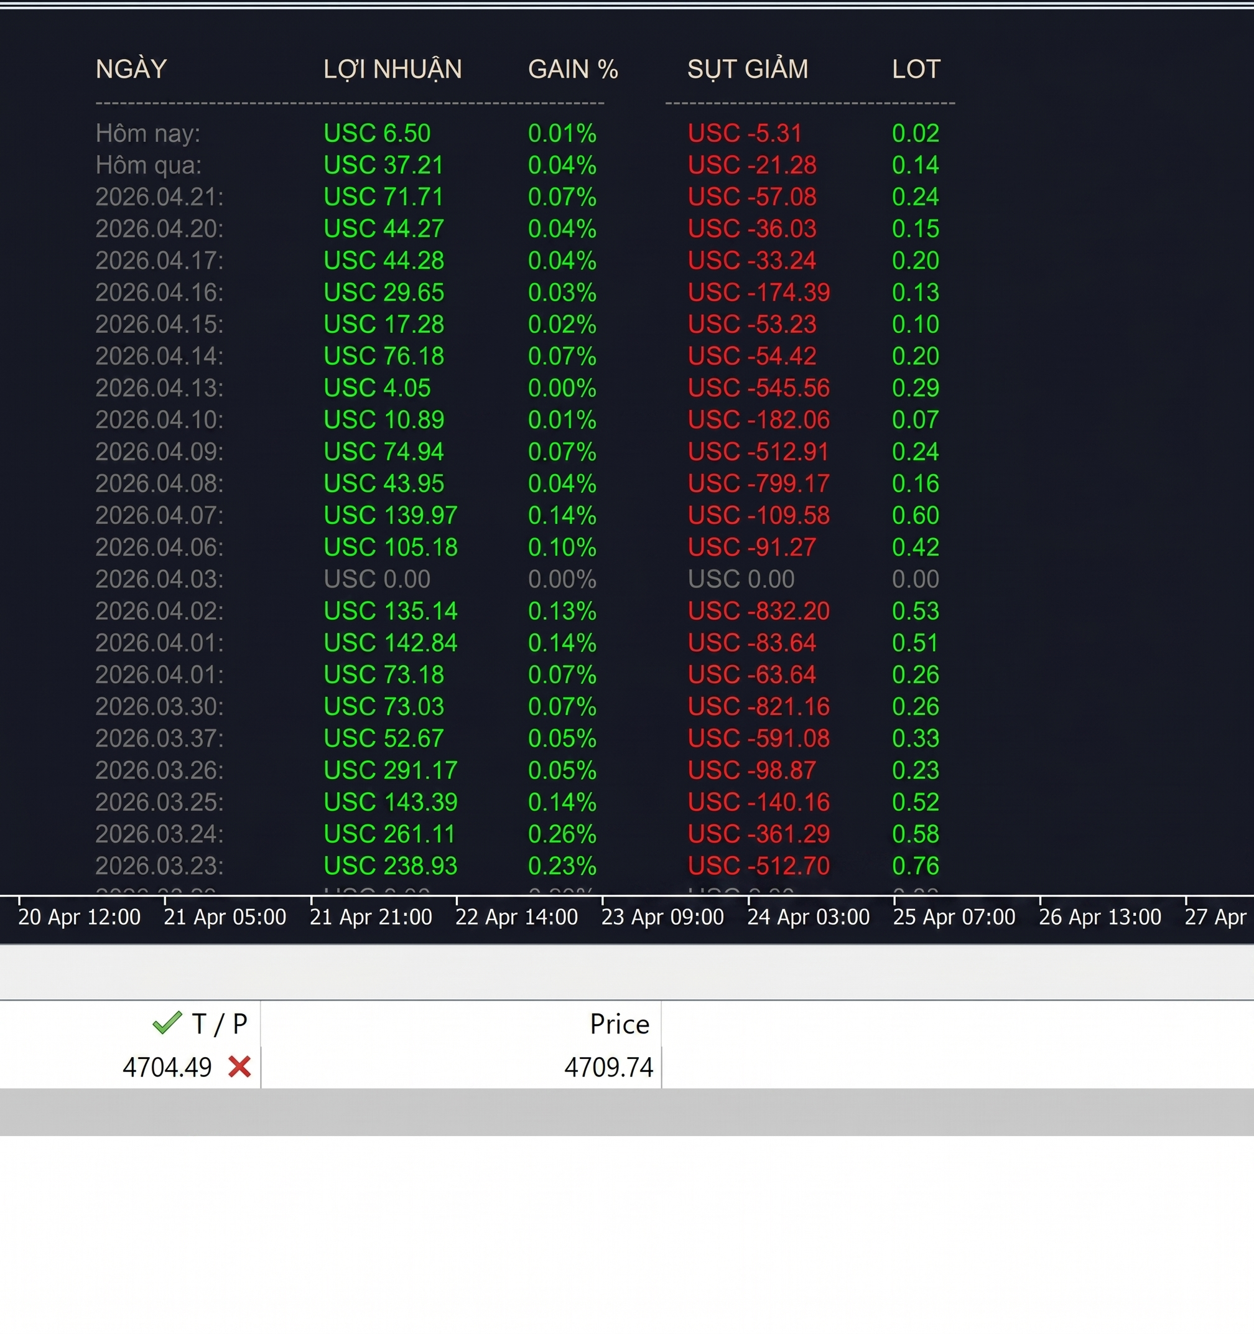
Task: Click the 24 Apr 03:00 timeline marker
Action: point(809,917)
